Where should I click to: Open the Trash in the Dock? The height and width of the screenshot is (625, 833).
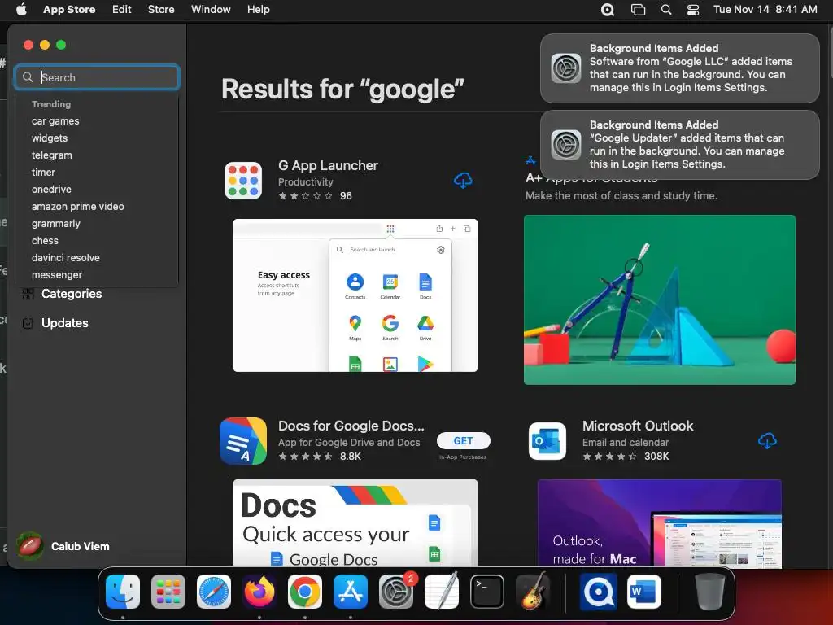click(709, 592)
